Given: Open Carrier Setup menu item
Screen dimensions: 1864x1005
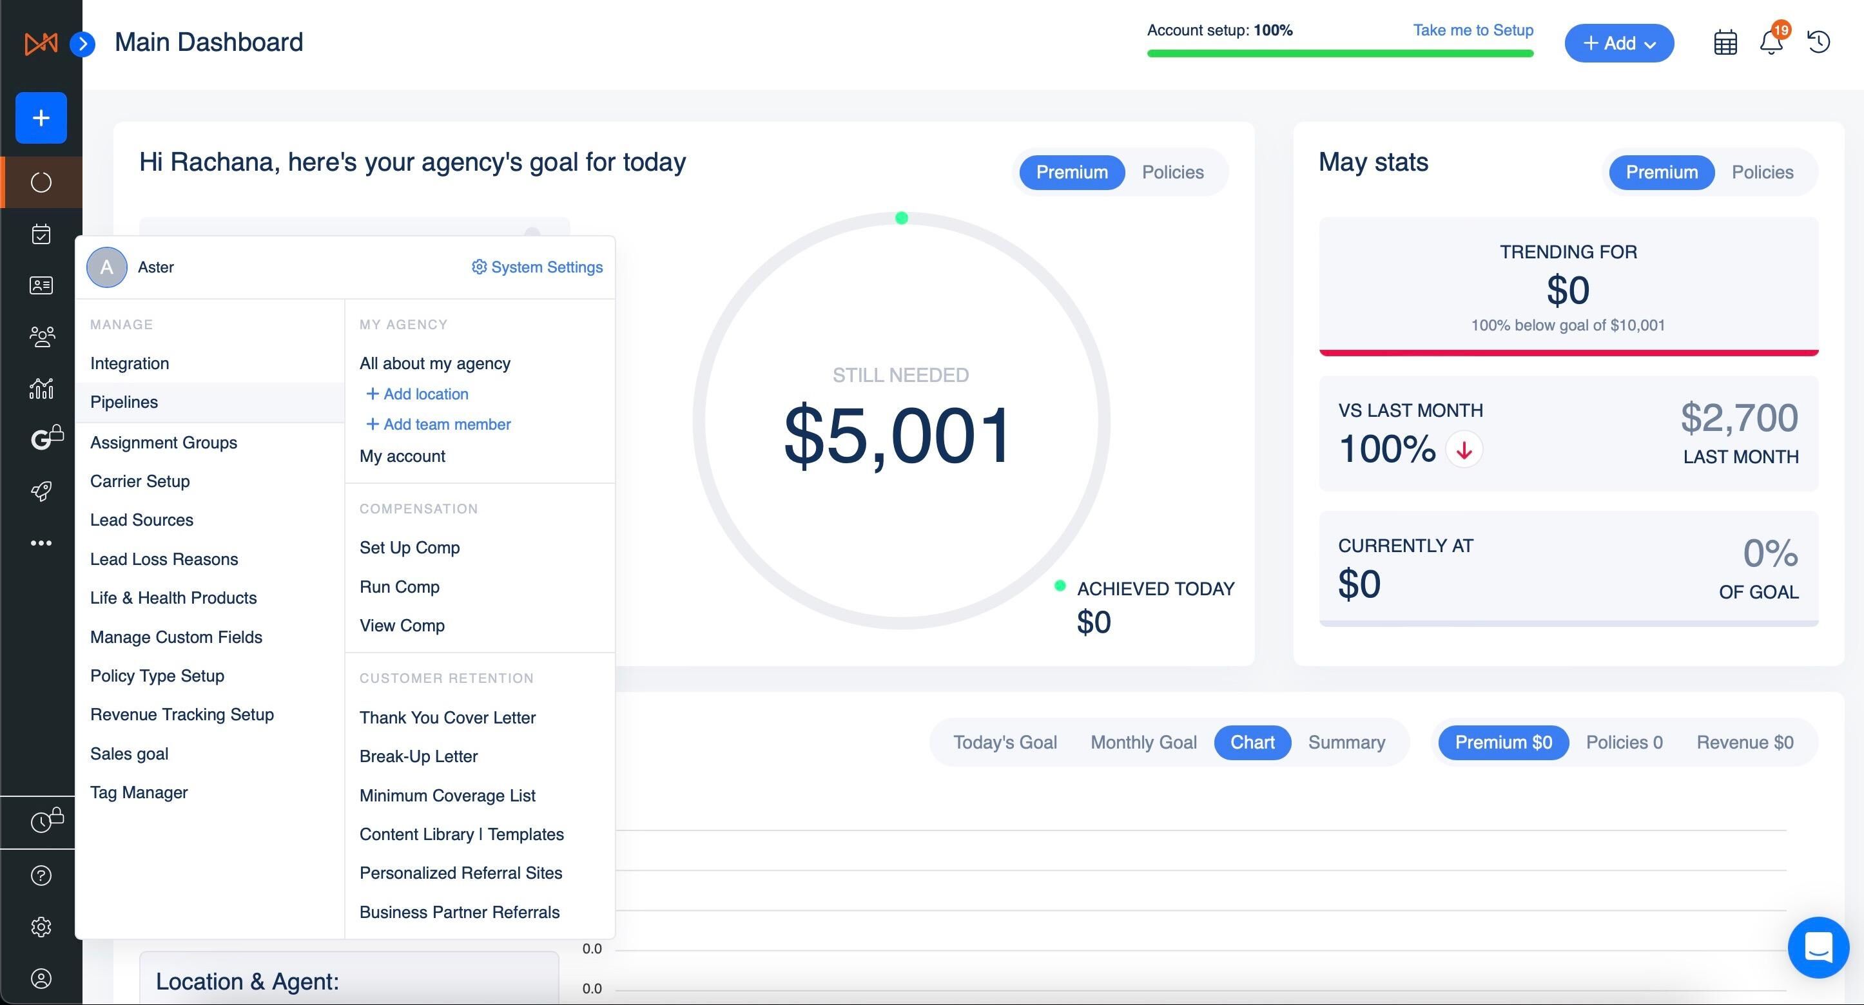Looking at the screenshot, I should 140,481.
